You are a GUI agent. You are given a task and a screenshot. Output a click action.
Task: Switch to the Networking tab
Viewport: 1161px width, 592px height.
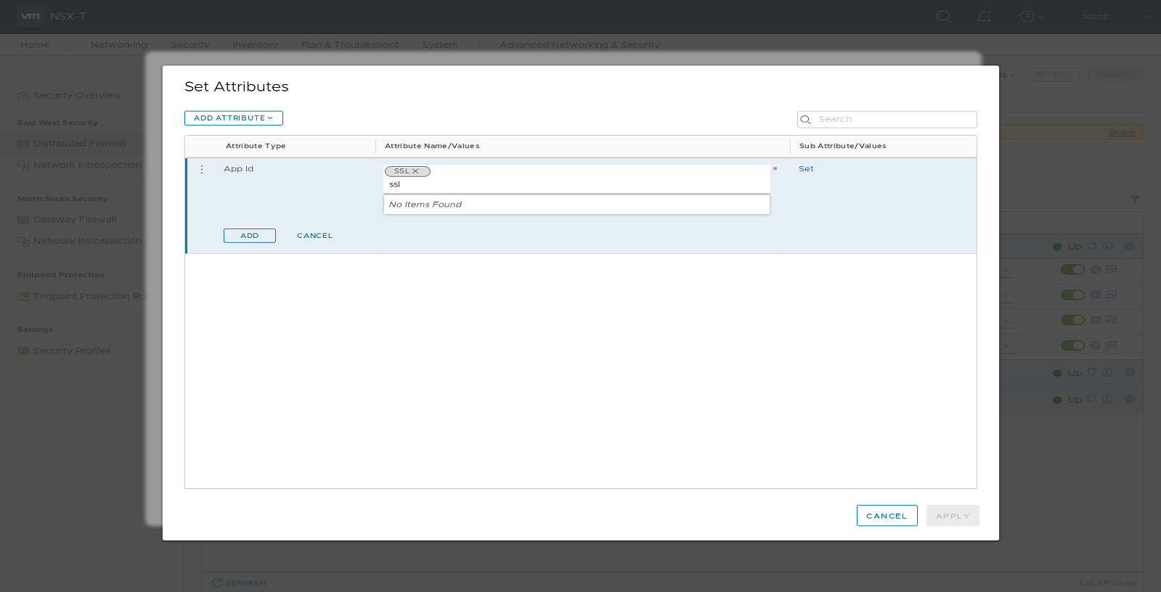118,45
